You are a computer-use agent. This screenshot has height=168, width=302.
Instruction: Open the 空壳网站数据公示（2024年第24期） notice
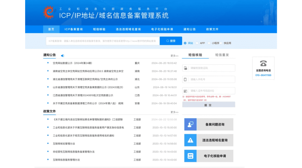(x=72, y=63)
